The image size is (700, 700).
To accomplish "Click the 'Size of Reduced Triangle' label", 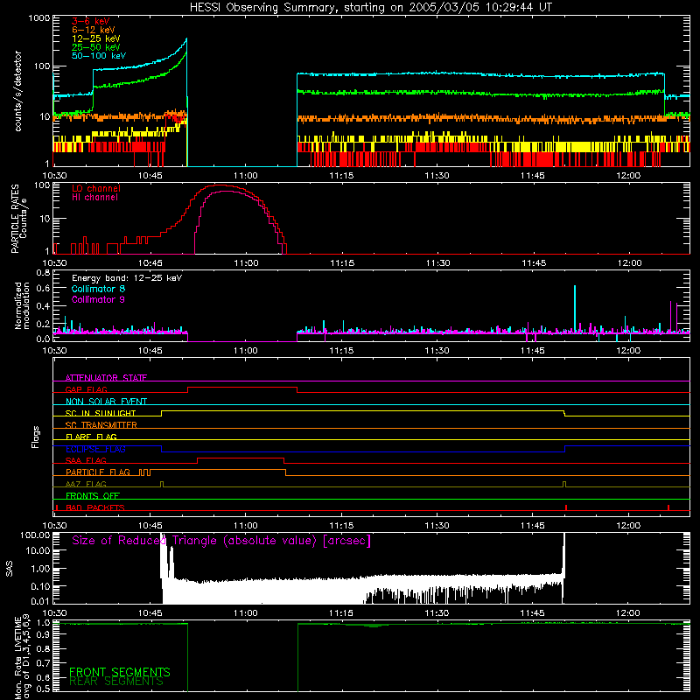I will pos(221,541).
